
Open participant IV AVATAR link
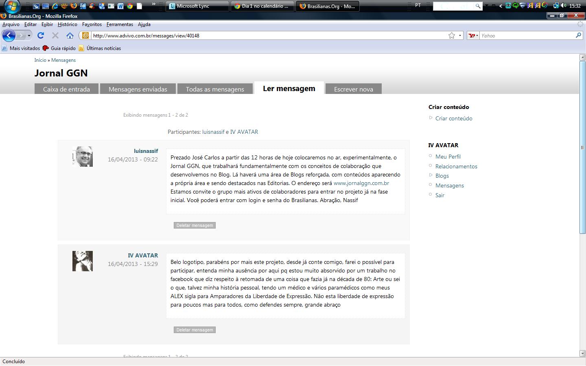click(244, 132)
